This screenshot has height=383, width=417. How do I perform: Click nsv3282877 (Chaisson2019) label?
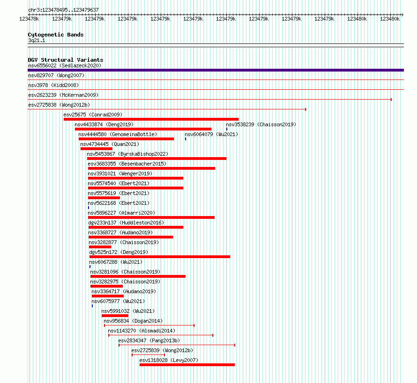pos(124,242)
